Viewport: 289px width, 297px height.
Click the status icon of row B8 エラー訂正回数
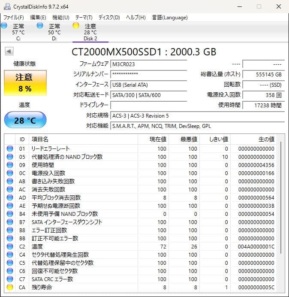click(x=10, y=230)
